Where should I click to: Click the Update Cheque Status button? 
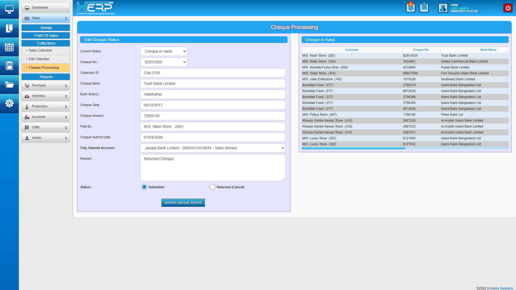click(x=183, y=203)
